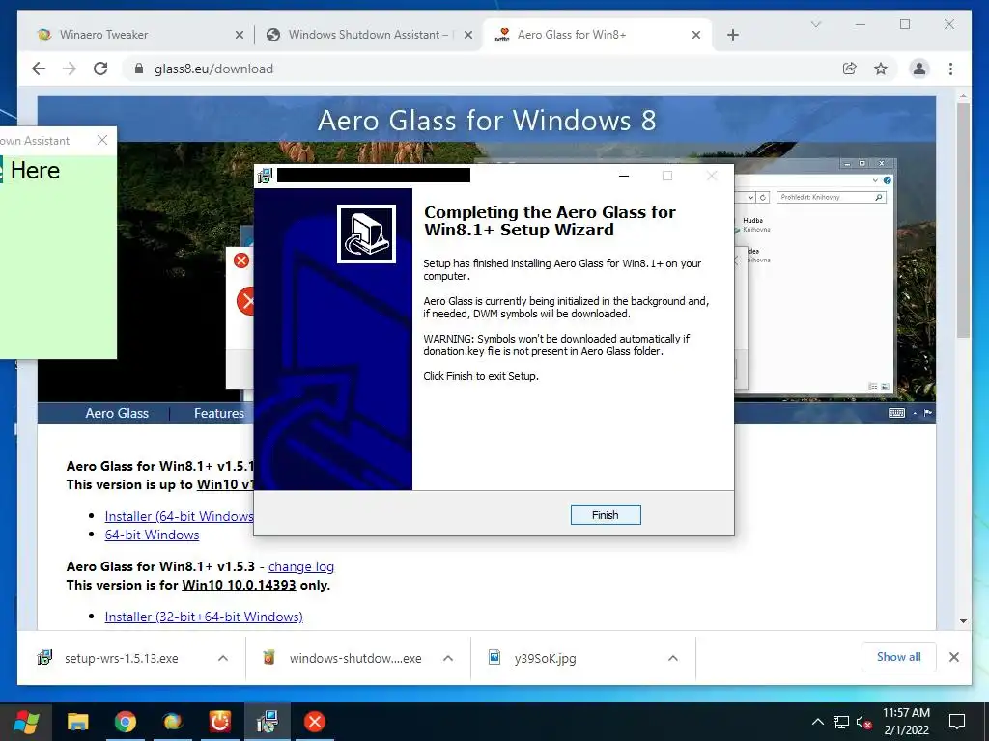The width and height of the screenshot is (989, 741).
Task: Click the scrollbar down arrow
Action: 963,621
